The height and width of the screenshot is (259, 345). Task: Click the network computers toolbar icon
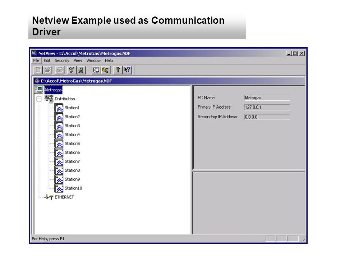(81, 70)
